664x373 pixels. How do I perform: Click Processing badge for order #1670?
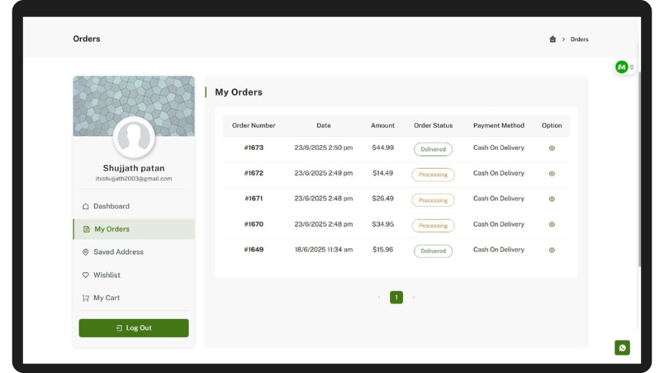(433, 225)
